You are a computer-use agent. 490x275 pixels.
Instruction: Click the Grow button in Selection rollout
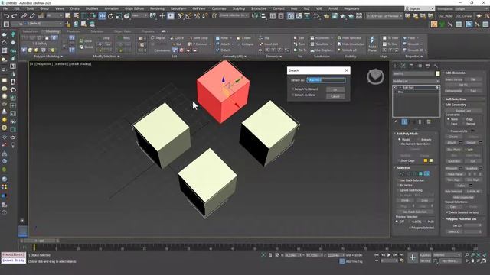pyautogui.click(x=424, y=200)
